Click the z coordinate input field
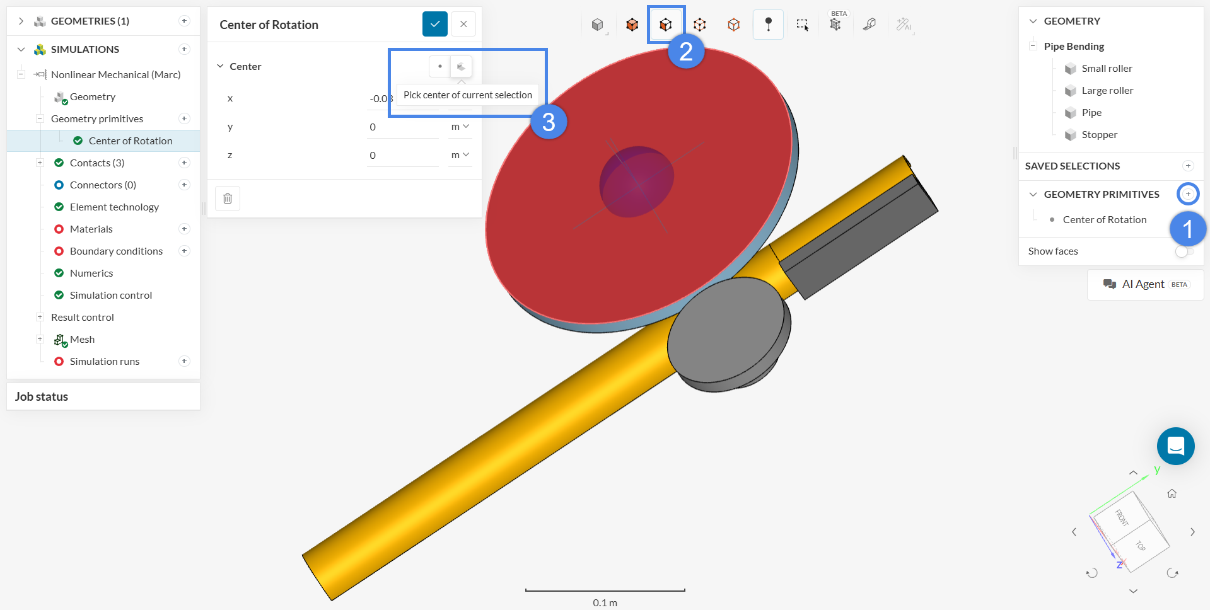 point(402,155)
